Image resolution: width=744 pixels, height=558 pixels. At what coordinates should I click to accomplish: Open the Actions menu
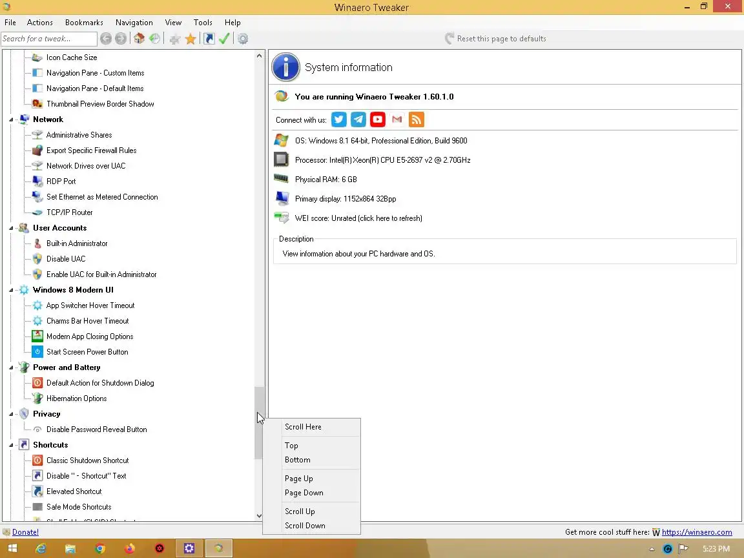(40, 23)
